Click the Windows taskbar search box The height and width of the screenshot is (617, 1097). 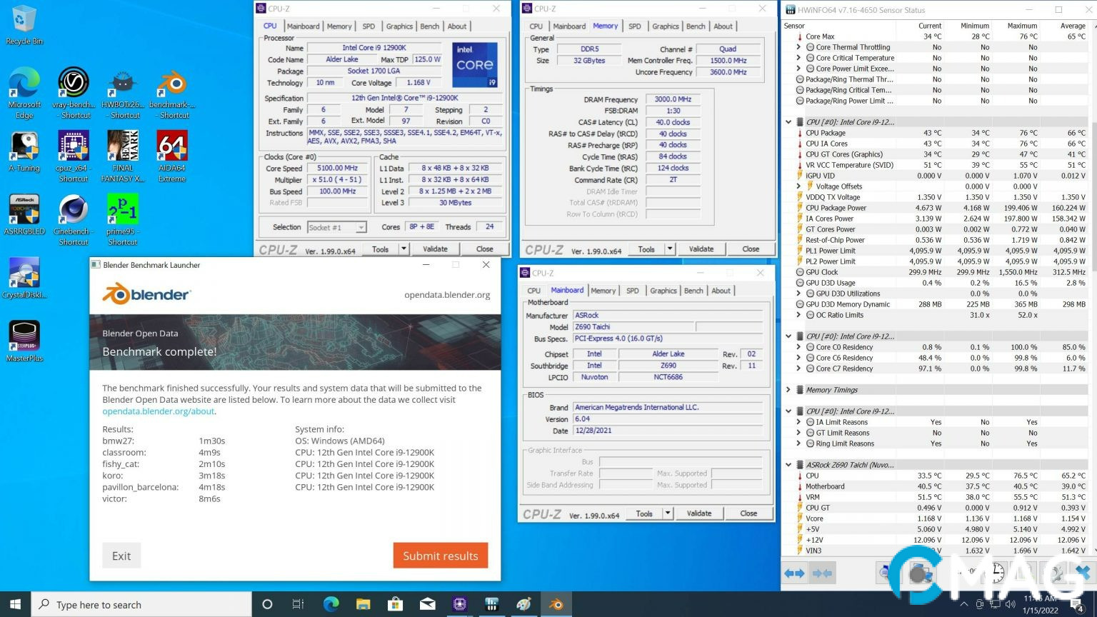point(141,604)
